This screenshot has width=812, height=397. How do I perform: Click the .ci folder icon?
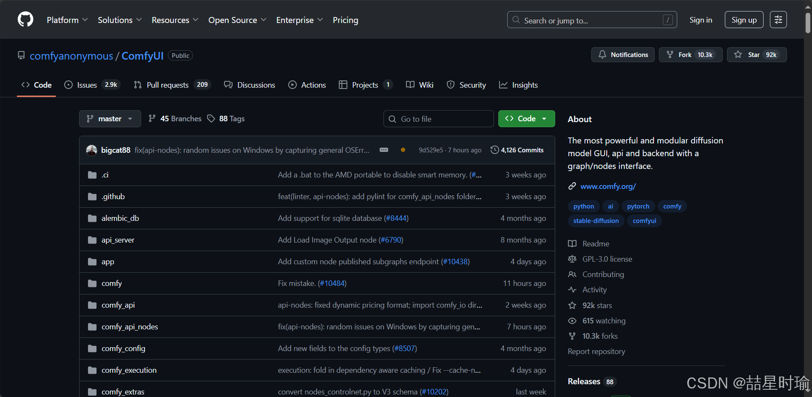point(92,175)
